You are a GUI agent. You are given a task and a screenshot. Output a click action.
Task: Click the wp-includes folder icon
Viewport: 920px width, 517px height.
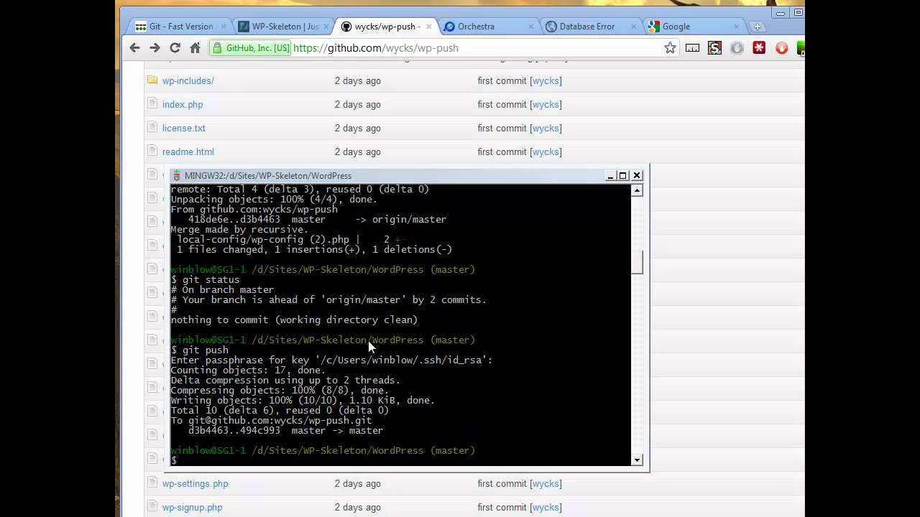point(152,80)
